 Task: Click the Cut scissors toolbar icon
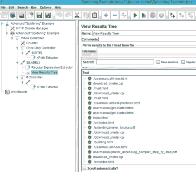click(77, 15)
